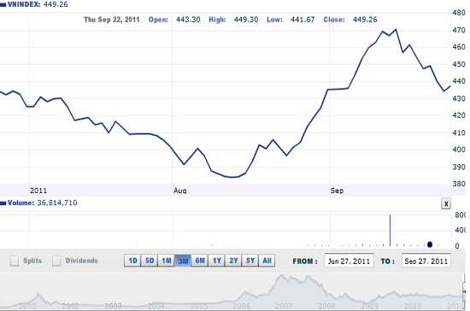Select the 1M time range

click(166, 261)
